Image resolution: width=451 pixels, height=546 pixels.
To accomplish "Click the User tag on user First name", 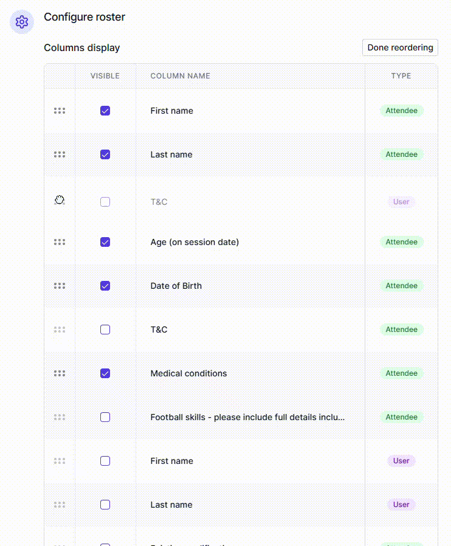I will (401, 461).
